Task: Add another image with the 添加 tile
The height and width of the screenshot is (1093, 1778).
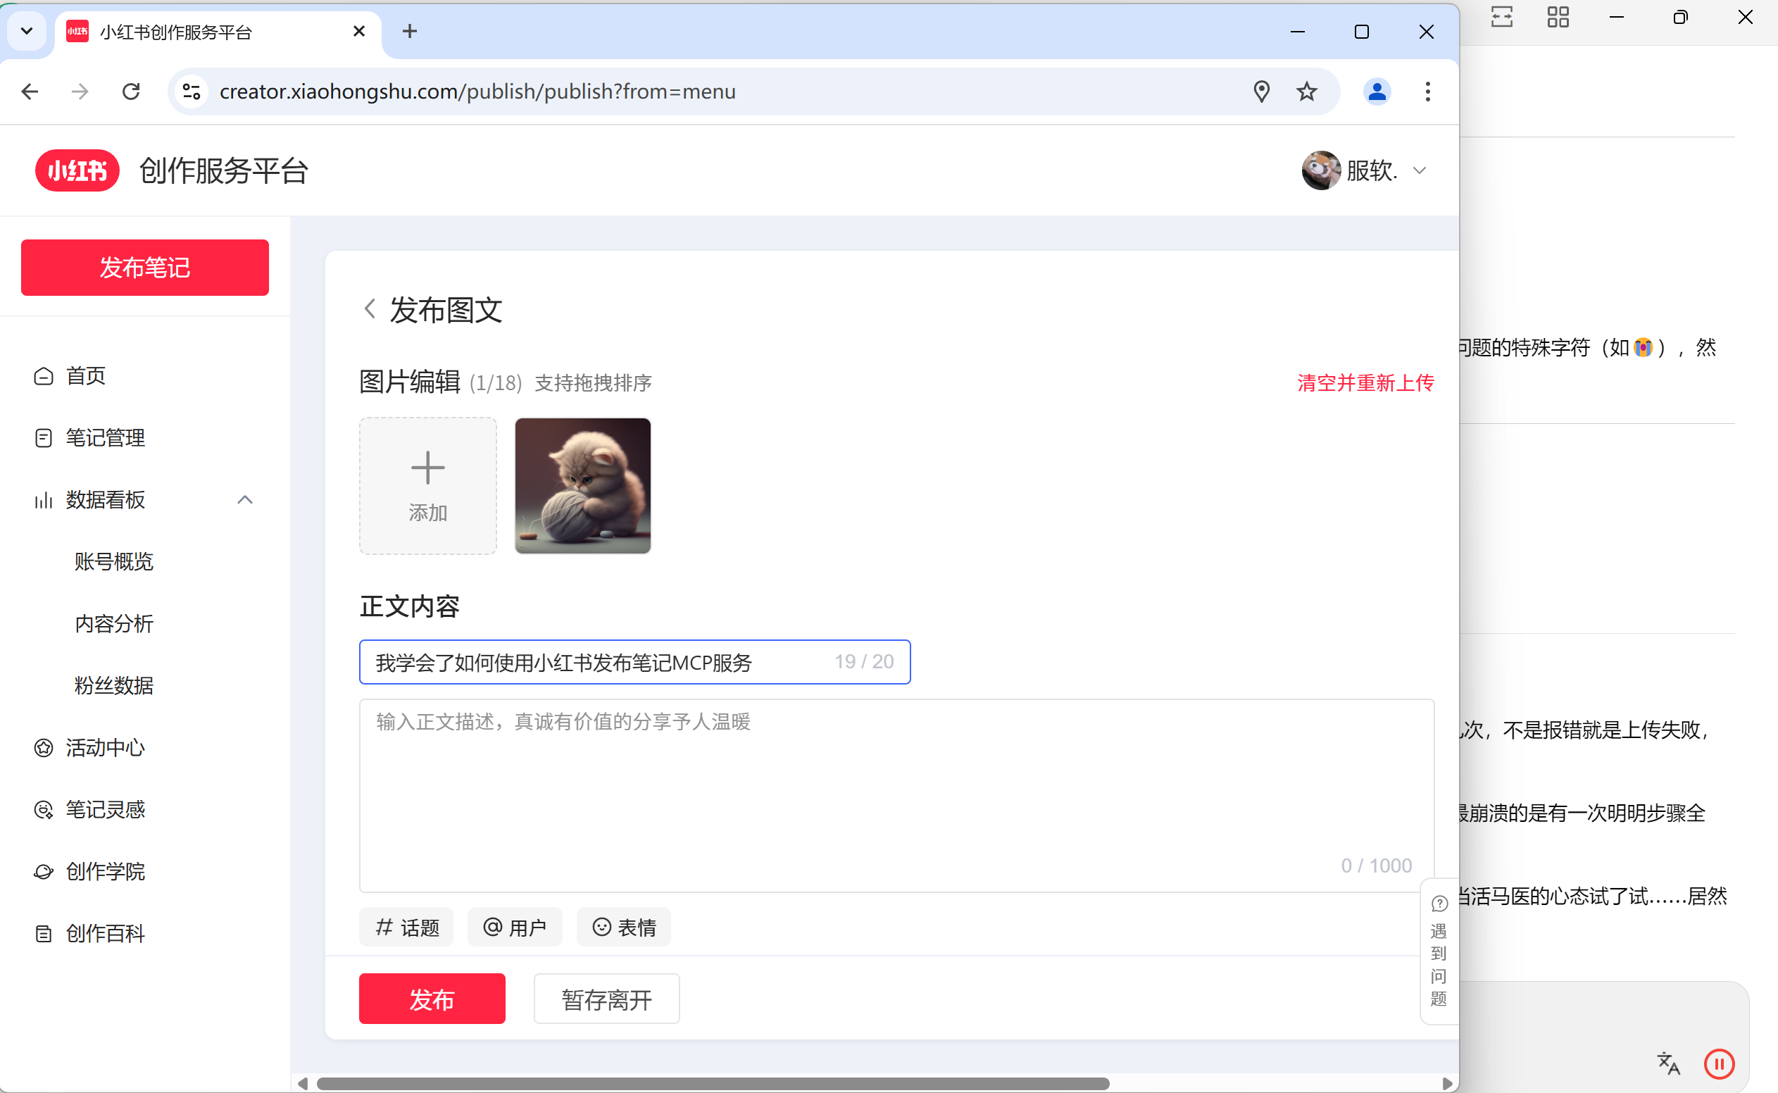Action: [428, 486]
